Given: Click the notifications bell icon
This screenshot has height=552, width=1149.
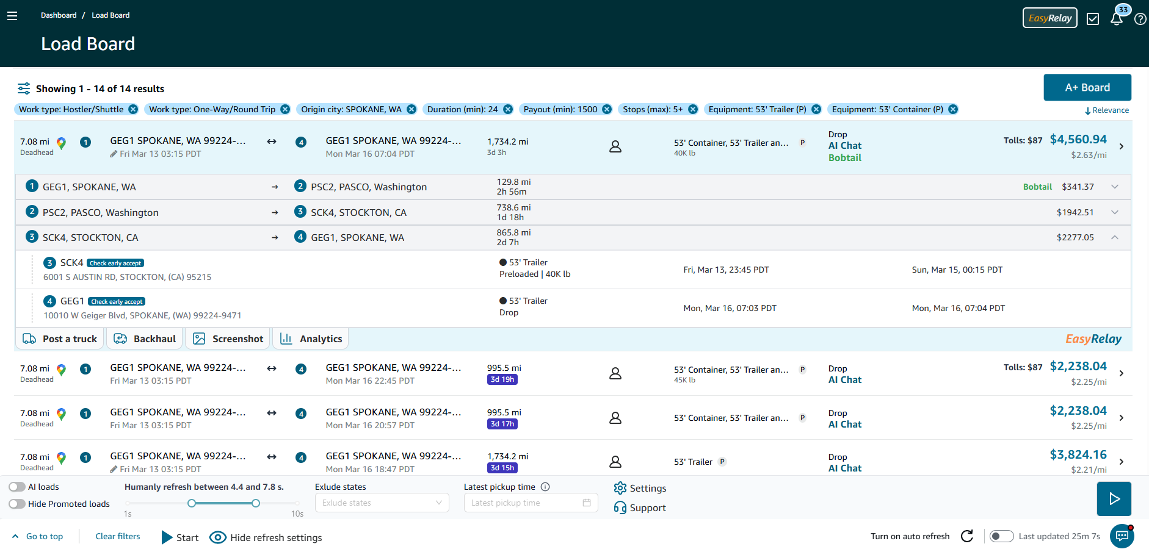Looking at the screenshot, I should (x=1116, y=19).
